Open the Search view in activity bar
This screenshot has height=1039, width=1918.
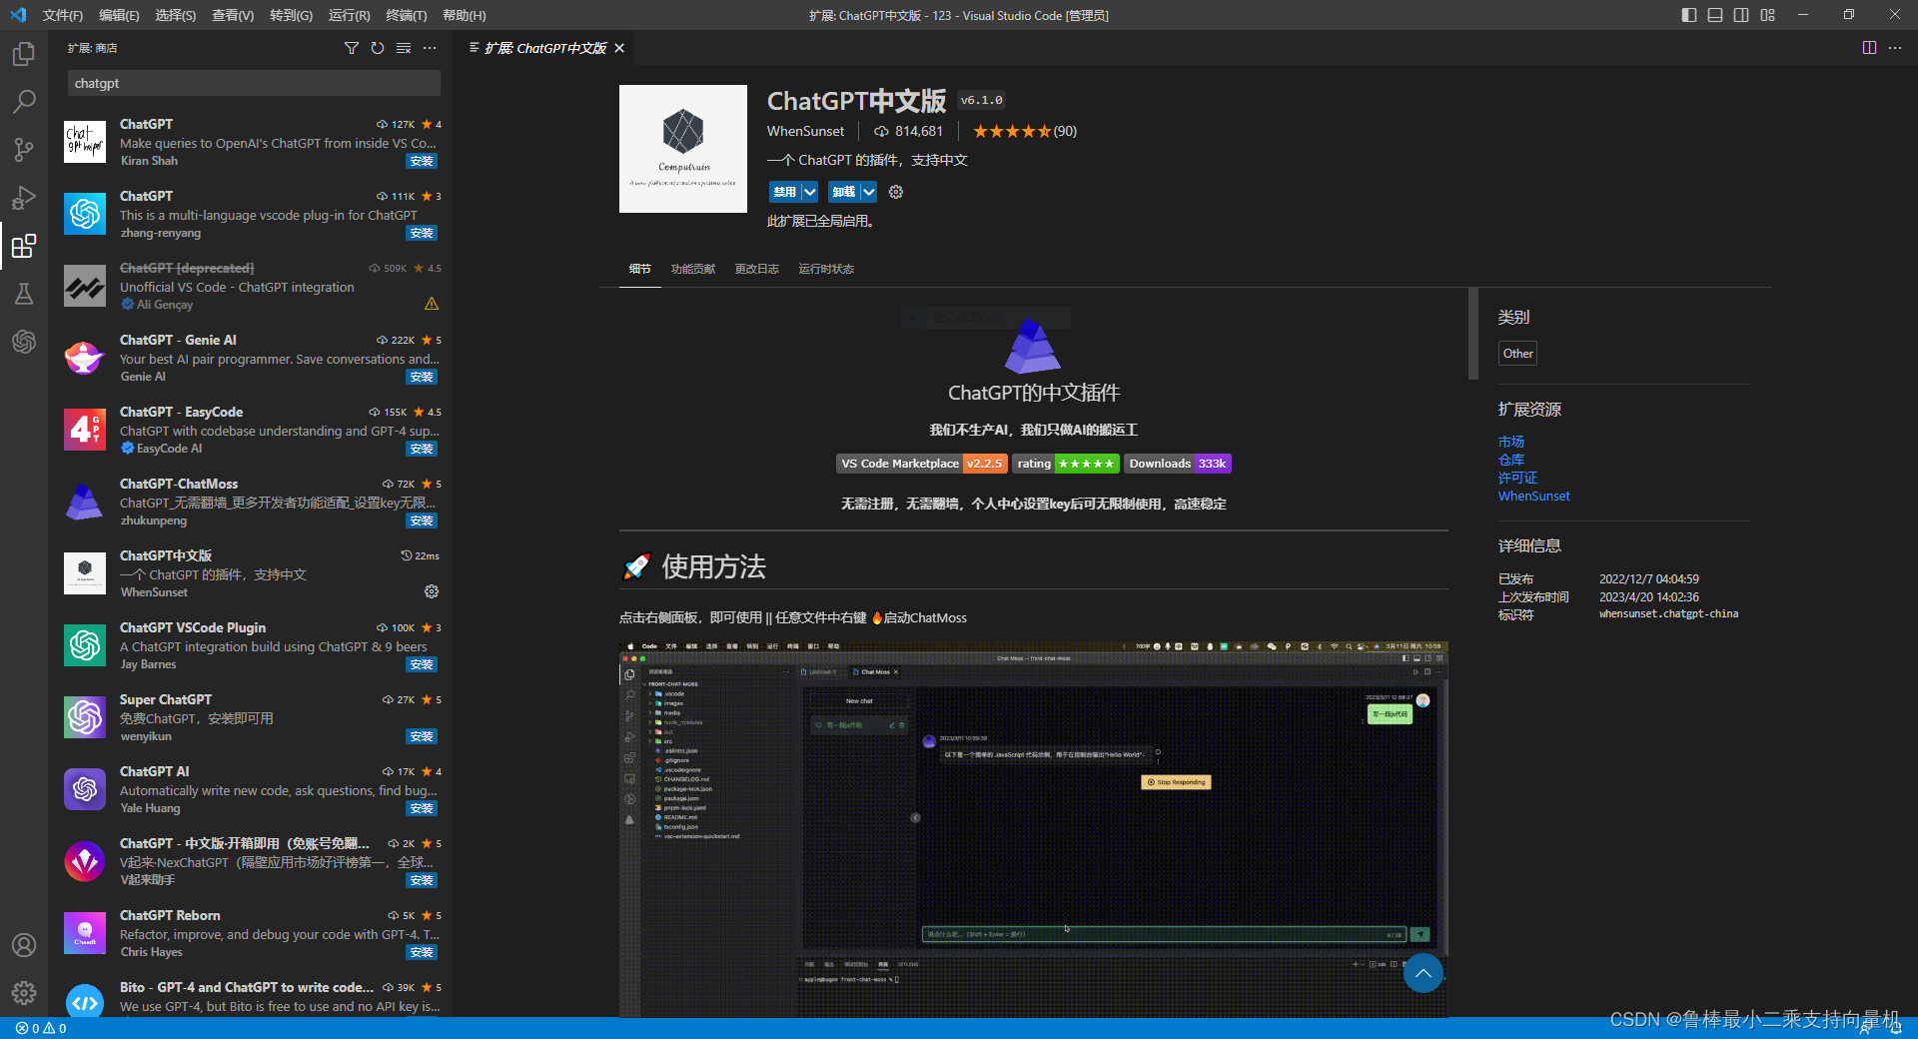(24, 101)
